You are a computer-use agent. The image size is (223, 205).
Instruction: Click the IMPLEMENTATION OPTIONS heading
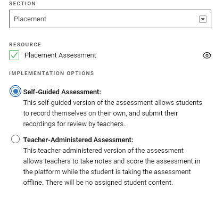pyautogui.click(x=52, y=73)
